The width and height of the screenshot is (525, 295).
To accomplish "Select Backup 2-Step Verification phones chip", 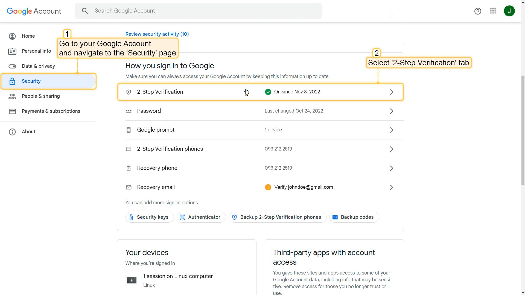I will tap(277, 217).
